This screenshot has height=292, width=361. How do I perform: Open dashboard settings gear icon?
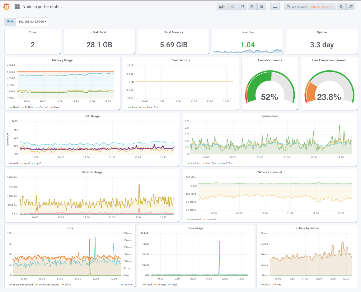click(x=262, y=7)
